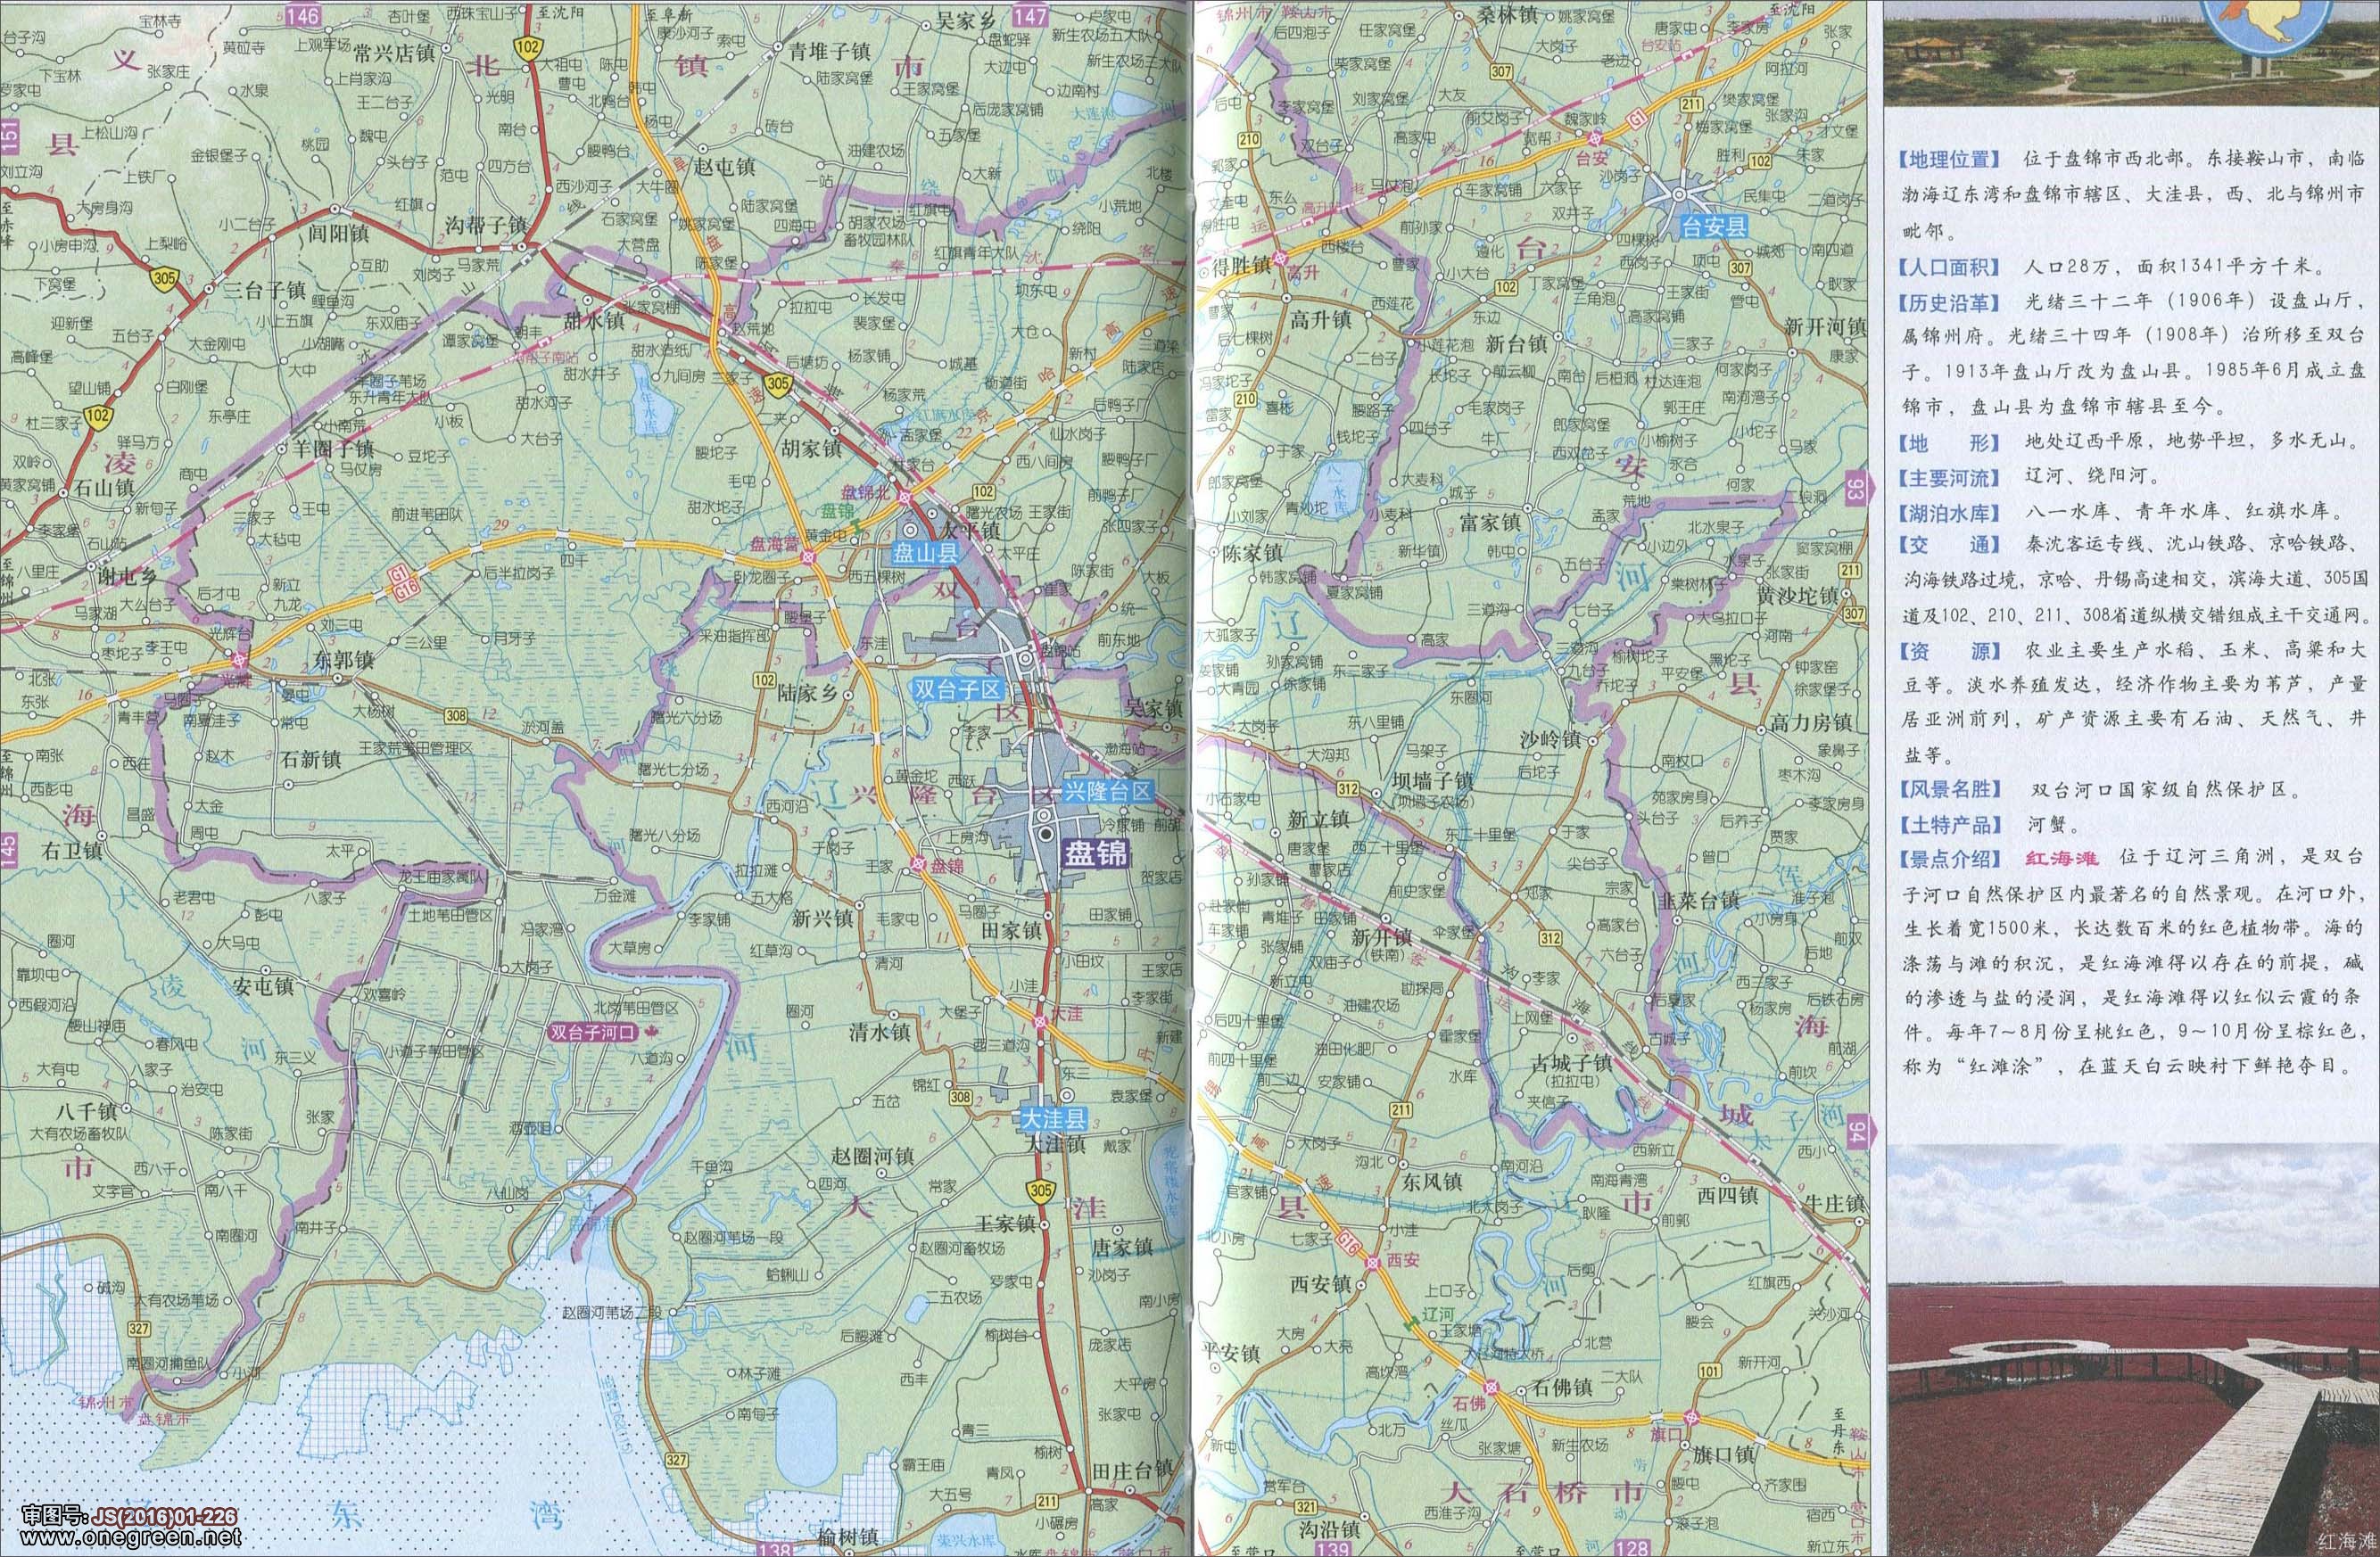Click the 【风景名胜】 section heading
Image resolution: width=2380 pixels, height=1557 pixels.
(x=1949, y=789)
